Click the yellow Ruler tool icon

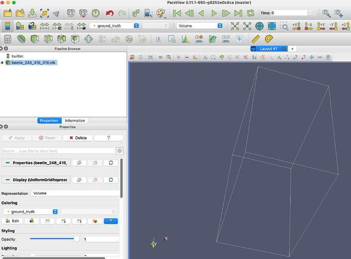tap(255, 39)
